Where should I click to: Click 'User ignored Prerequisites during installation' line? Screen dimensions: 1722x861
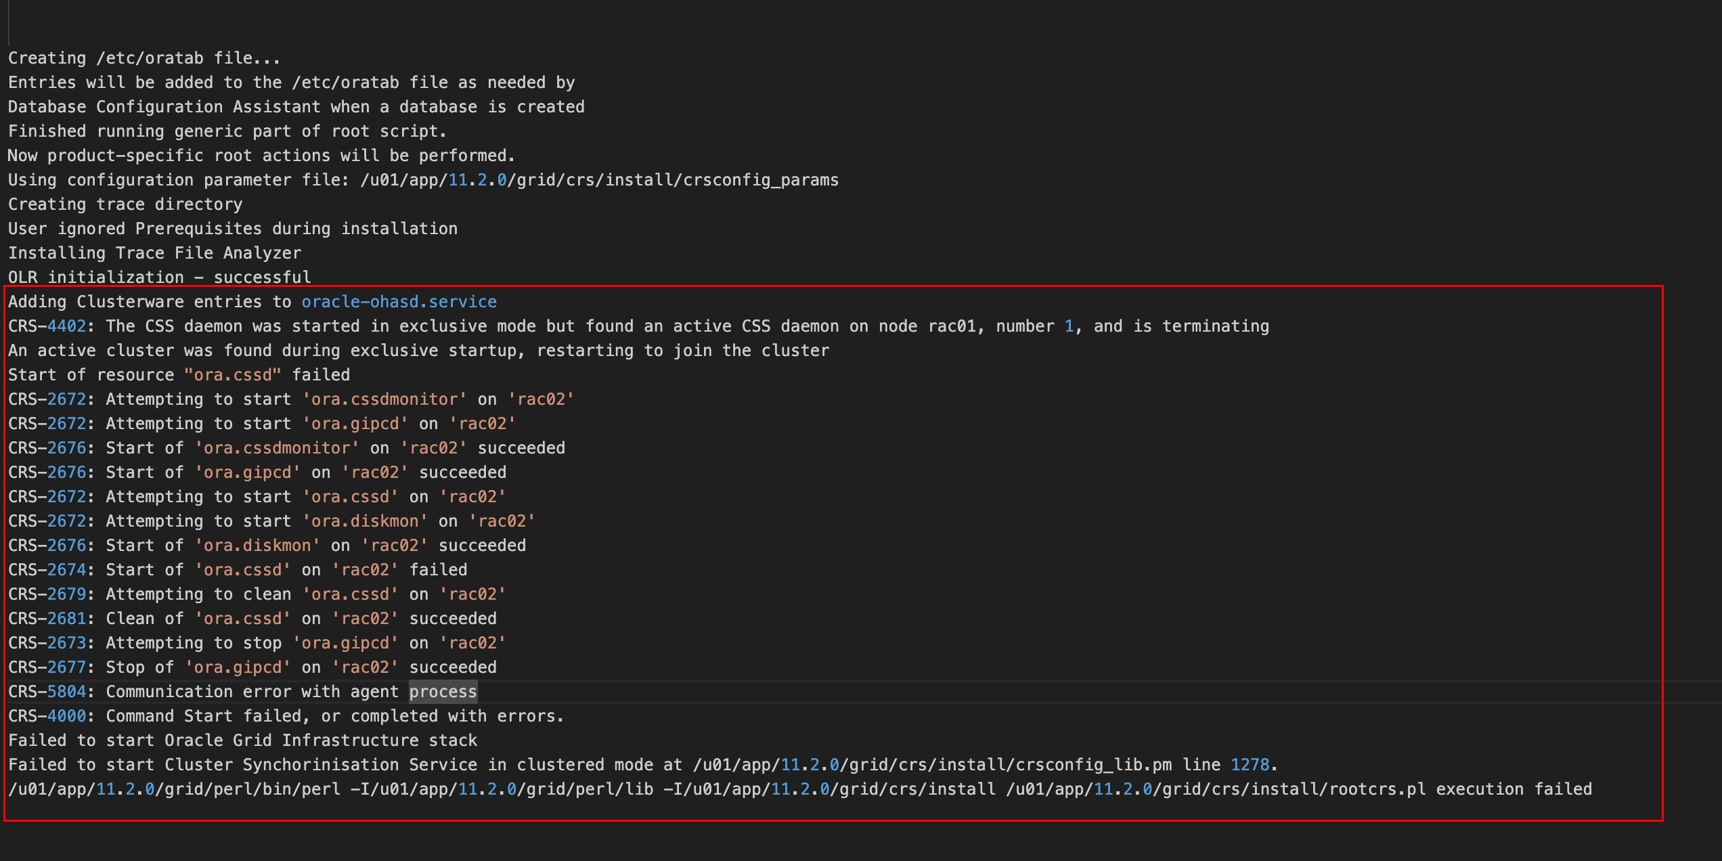(232, 229)
